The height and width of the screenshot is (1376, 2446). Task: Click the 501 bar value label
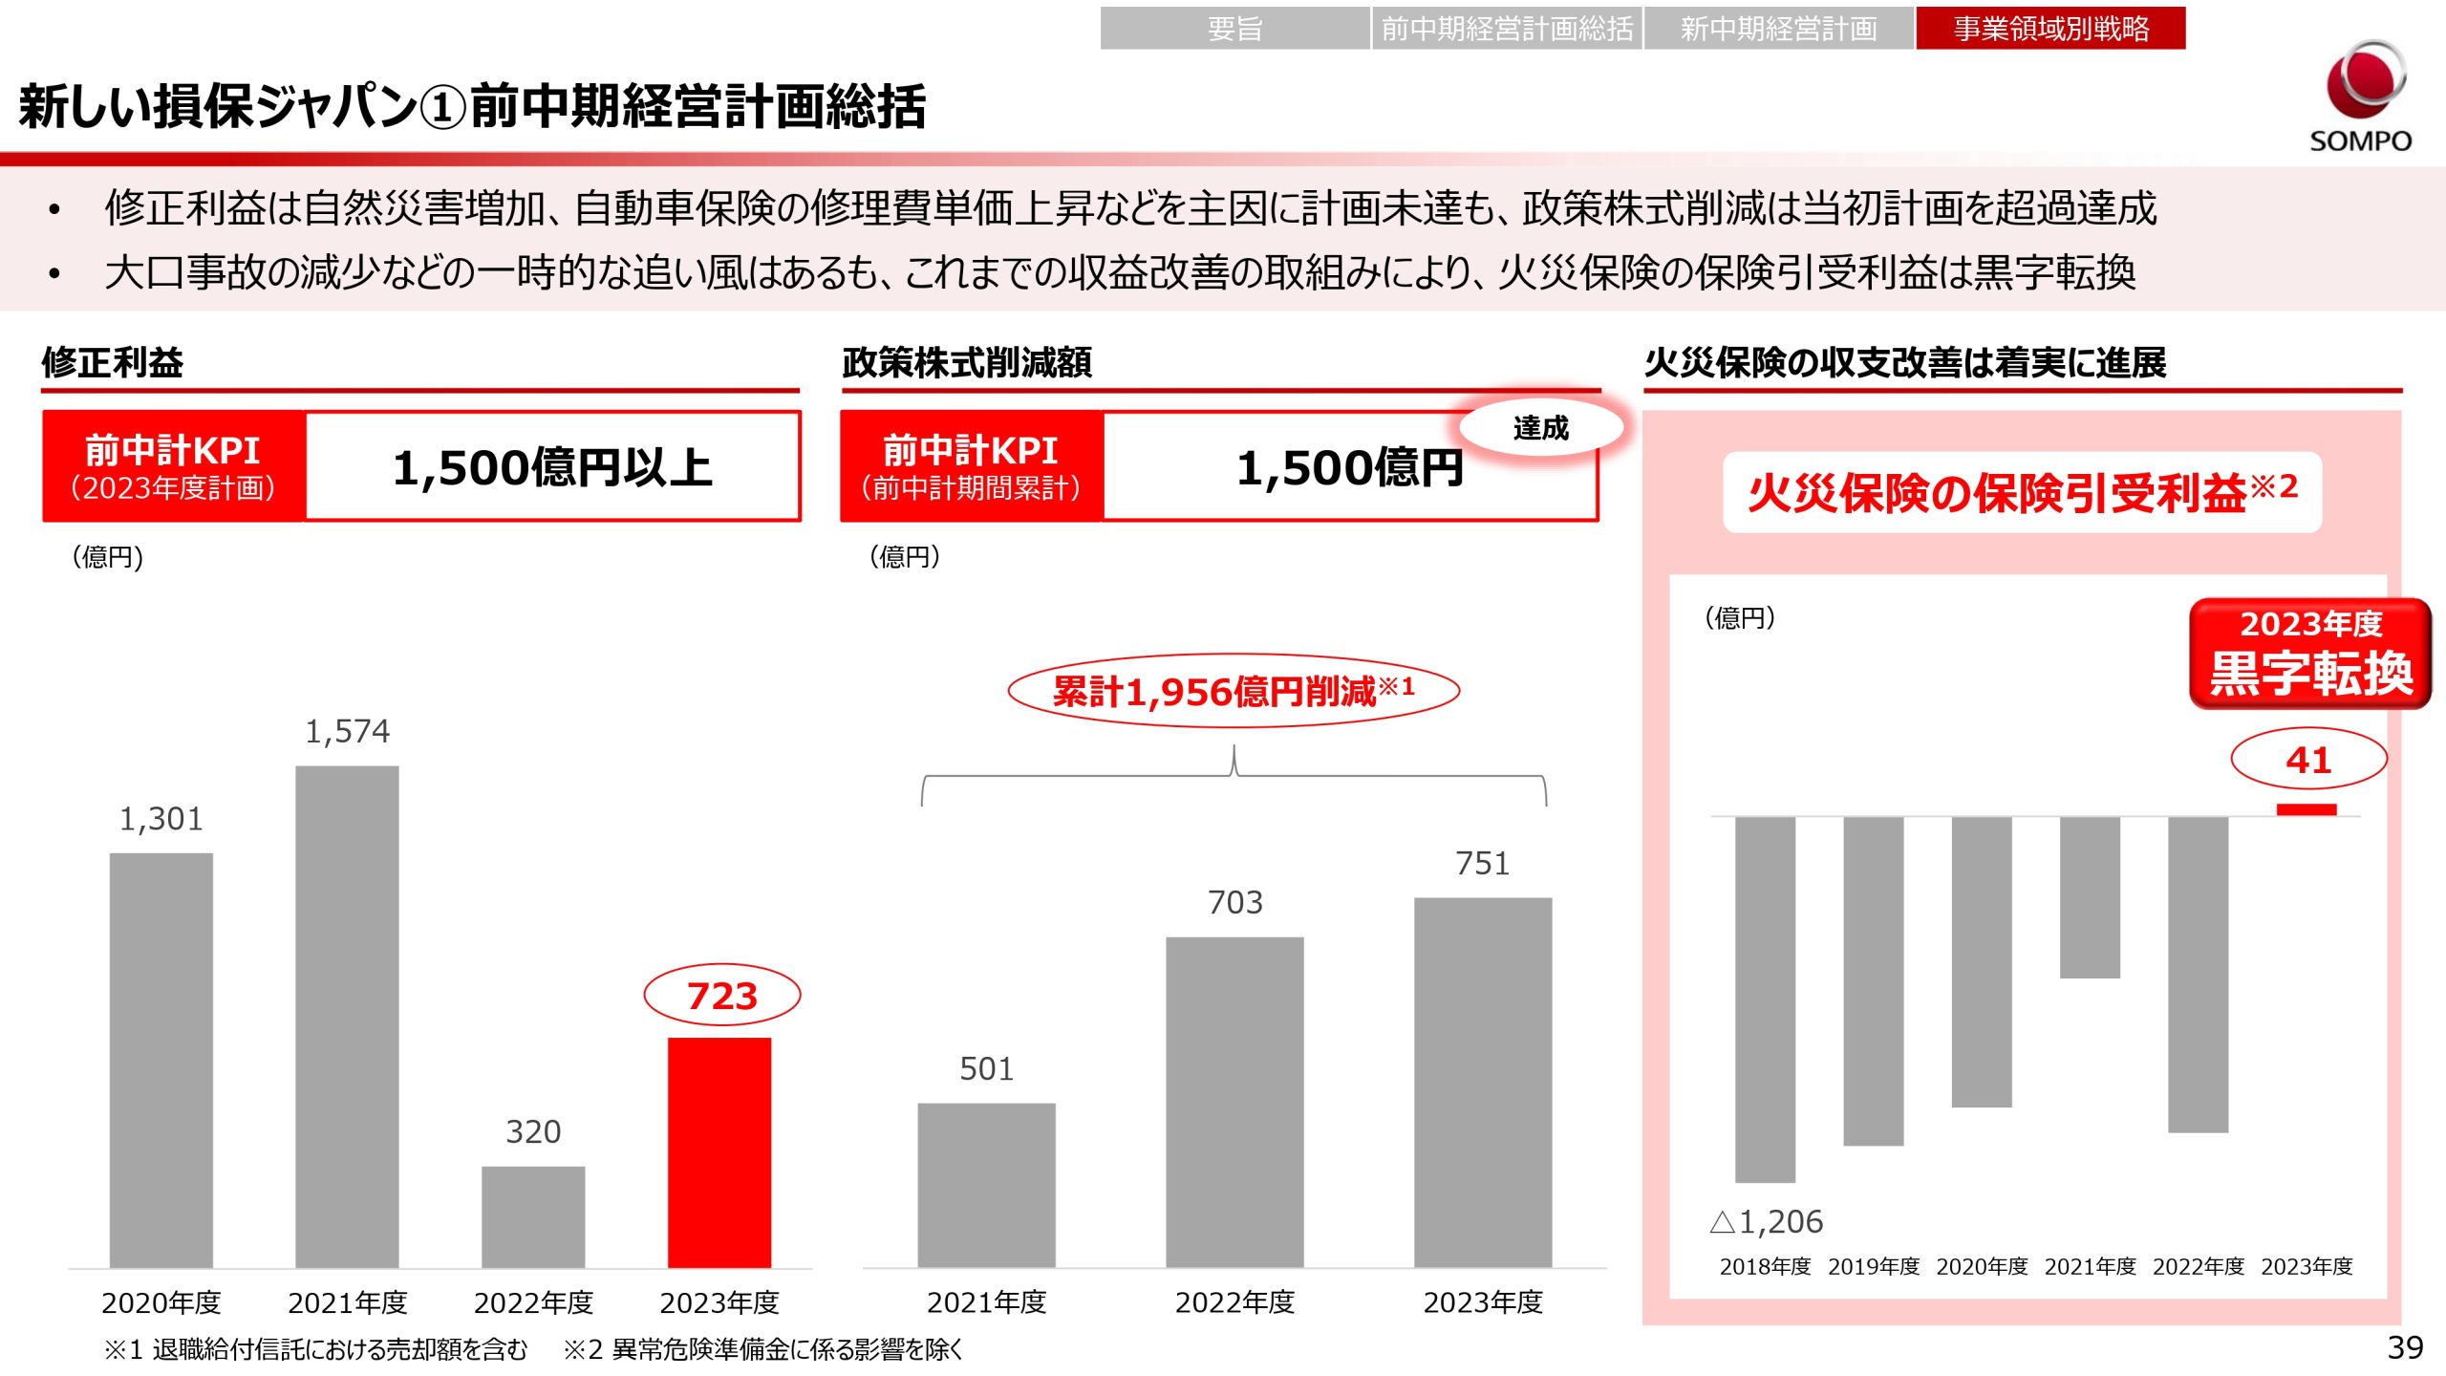pyautogui.click(x=986, y=1069)
